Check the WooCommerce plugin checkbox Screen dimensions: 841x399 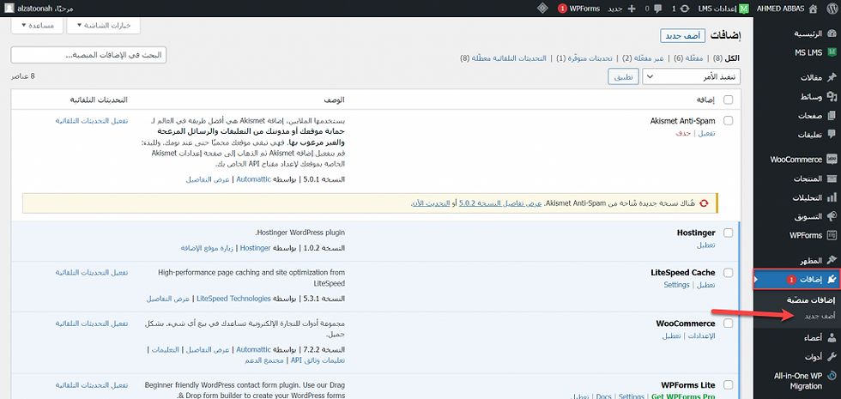point(729,323)
